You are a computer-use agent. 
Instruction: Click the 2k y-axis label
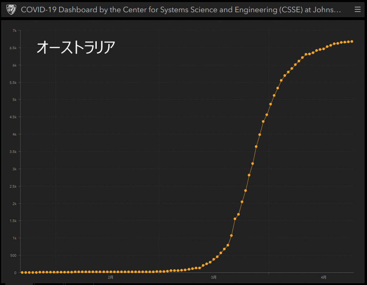[x=14, y=204]
